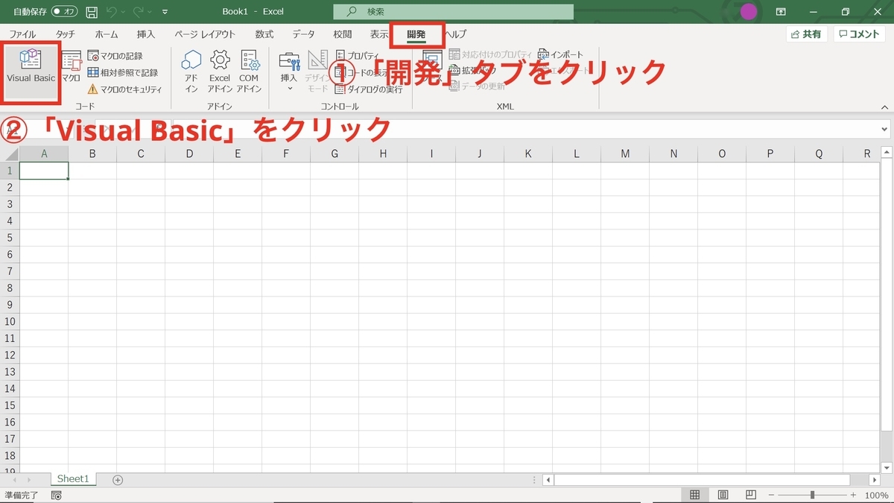Click cell A1
Image resolution: width=894 pixels, height=503 pixels.
(x=44, y=171)
